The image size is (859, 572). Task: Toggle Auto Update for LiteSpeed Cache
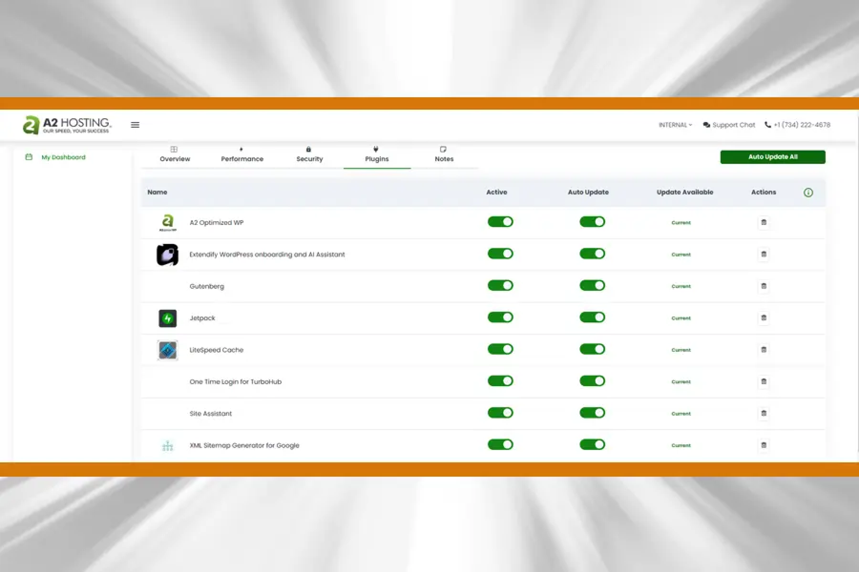click(x=592, y=349)
